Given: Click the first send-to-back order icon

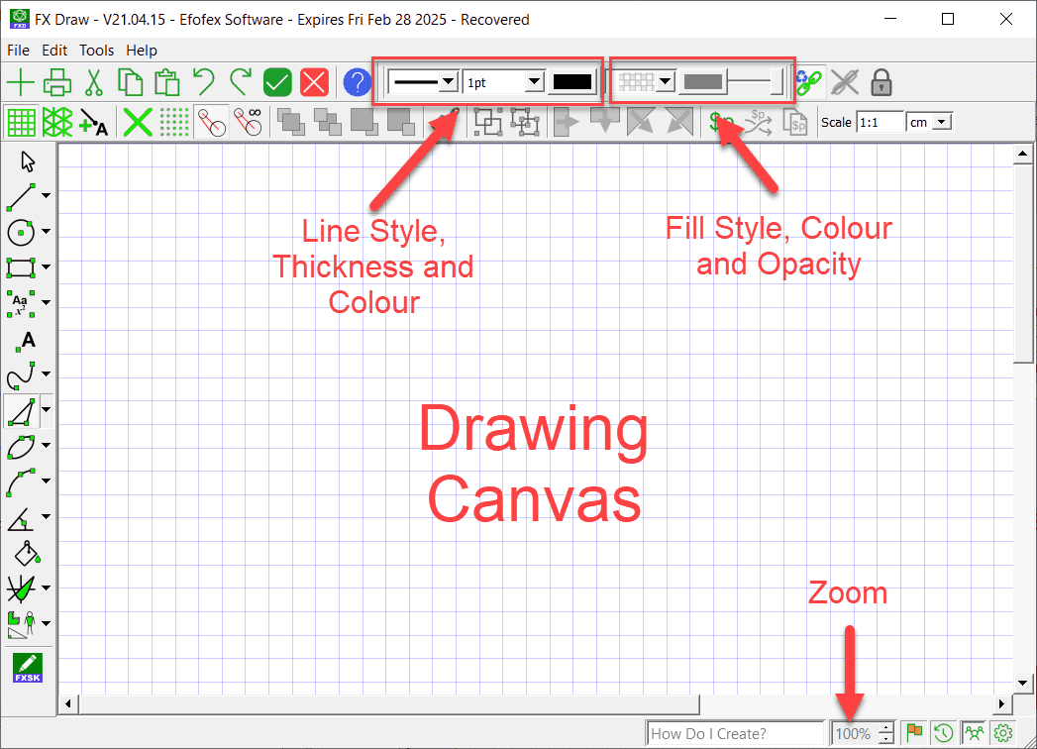Looking at the screenshot, I should (x=291, y=123).
